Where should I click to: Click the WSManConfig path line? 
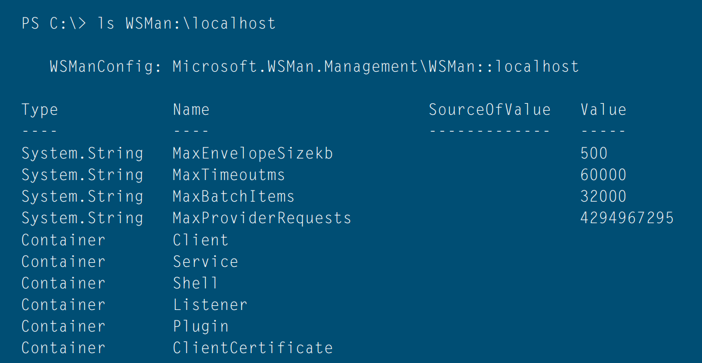[x=314, y=67]
